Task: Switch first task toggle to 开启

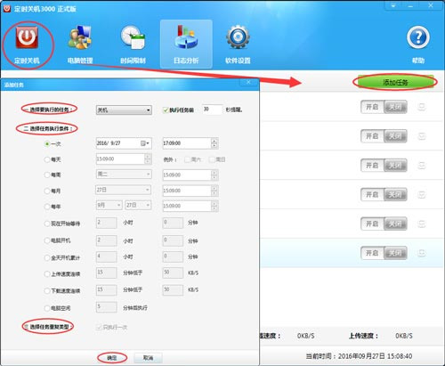Action: pyautogui.click(x=372, y=107)
